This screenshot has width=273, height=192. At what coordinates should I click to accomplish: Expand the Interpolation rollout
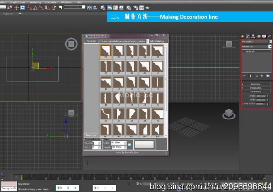click(x=256, y=88)
